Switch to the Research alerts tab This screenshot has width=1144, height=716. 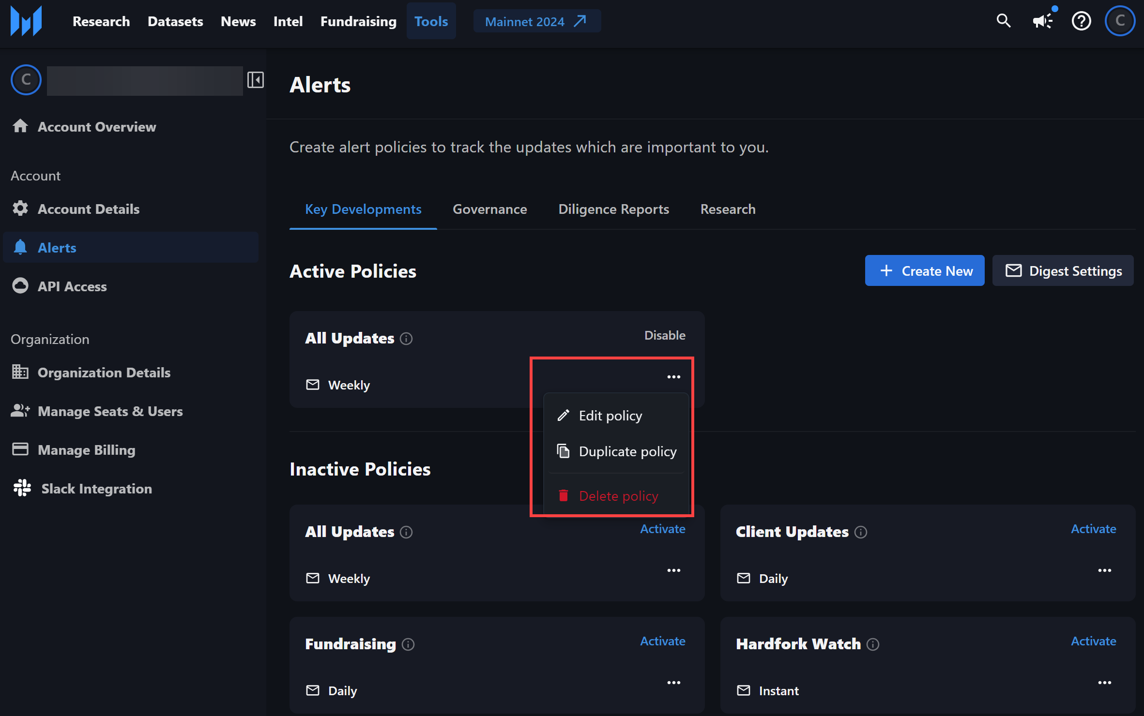(x=728, y=209)
